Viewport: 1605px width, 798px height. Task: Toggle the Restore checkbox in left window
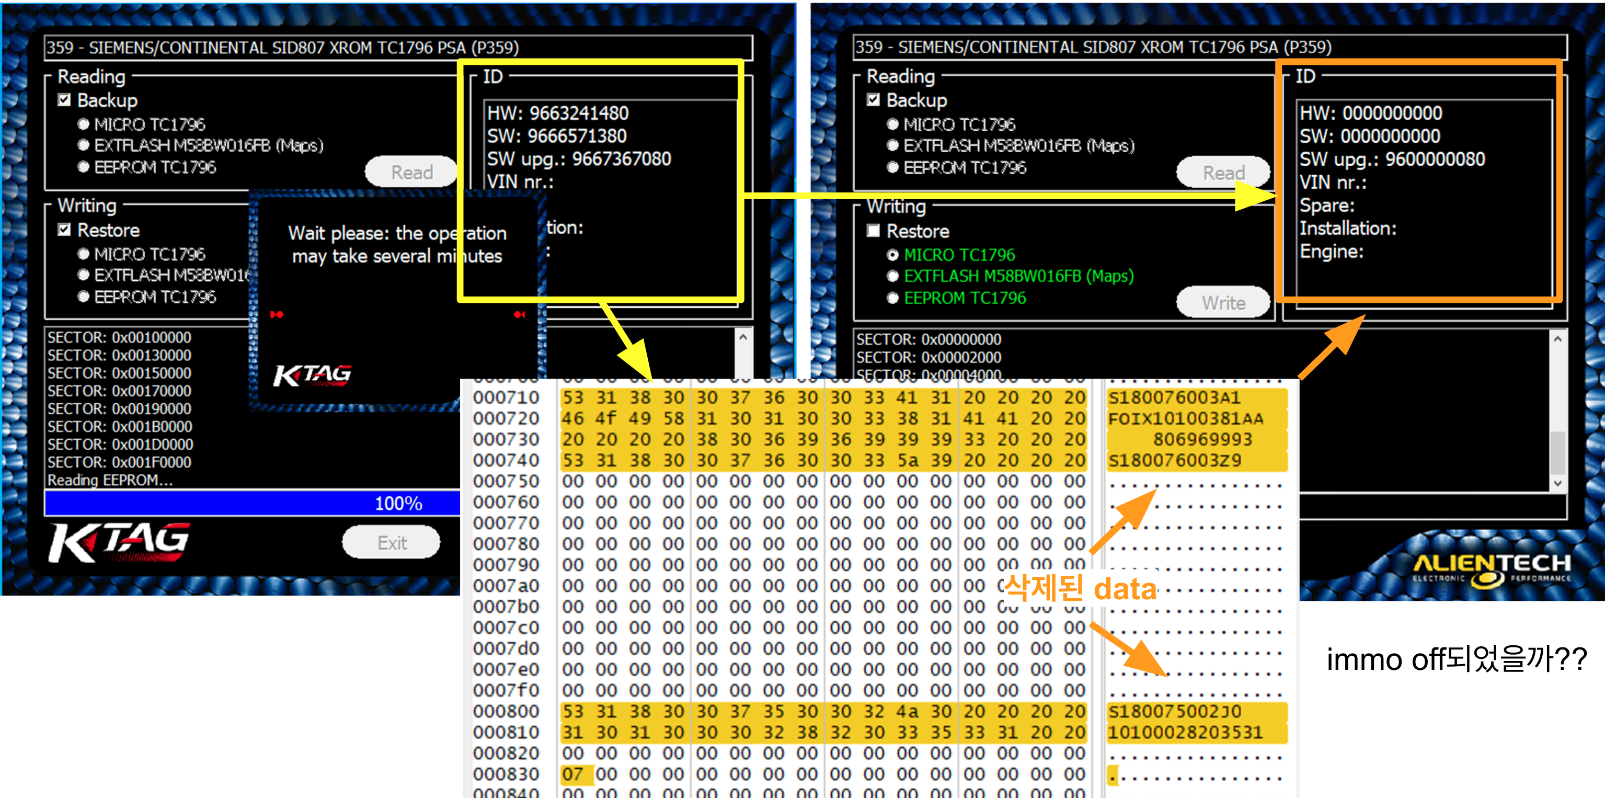click(64, 230)
